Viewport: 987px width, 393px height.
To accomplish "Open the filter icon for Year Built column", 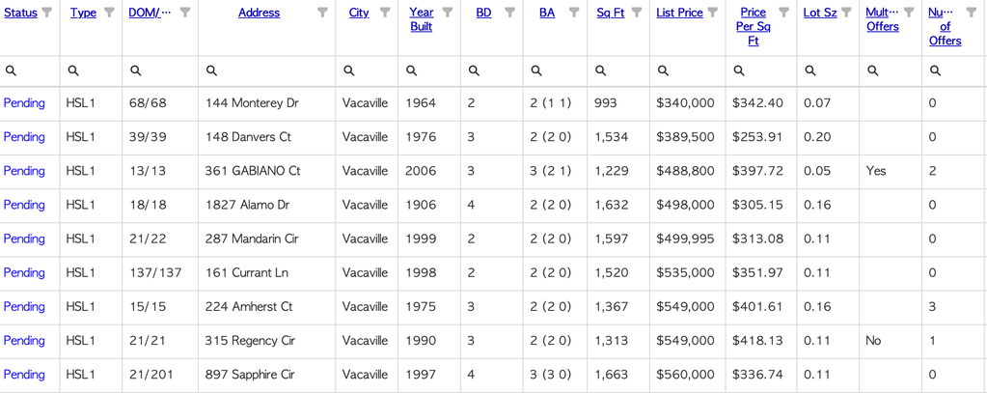I will coord(448,12).
